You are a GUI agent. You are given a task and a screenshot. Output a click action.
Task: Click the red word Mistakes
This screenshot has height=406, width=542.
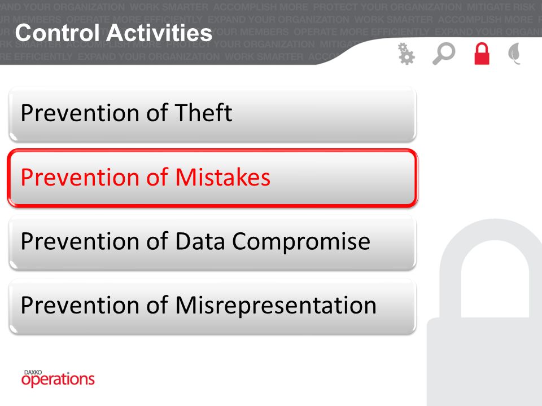(x=222, y=177)
